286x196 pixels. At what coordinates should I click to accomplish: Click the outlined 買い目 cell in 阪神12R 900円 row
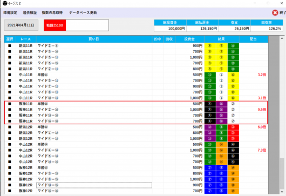(x=94, y=185)
